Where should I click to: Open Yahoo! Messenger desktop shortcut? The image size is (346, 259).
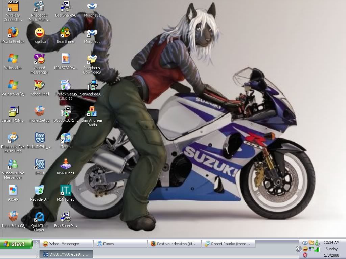pos(39,64)
